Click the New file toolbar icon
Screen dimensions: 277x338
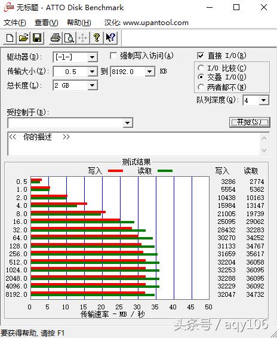pos(10,38)
